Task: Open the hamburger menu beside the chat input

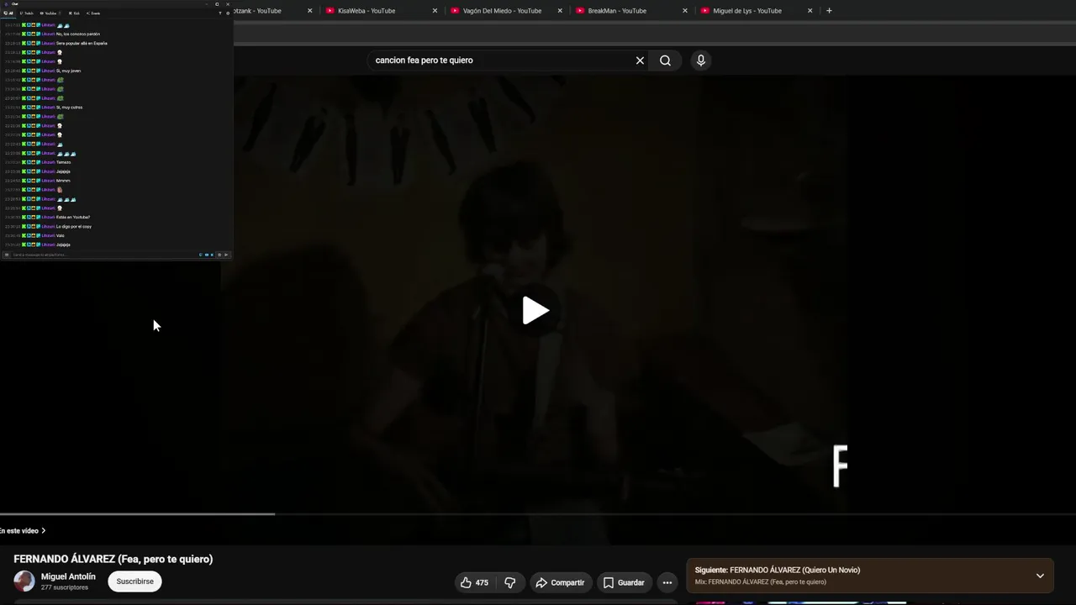Action: (x=7, y=255)
